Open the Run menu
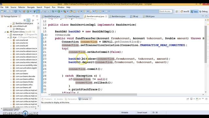 pyautogui.click(x=54, y=7)
